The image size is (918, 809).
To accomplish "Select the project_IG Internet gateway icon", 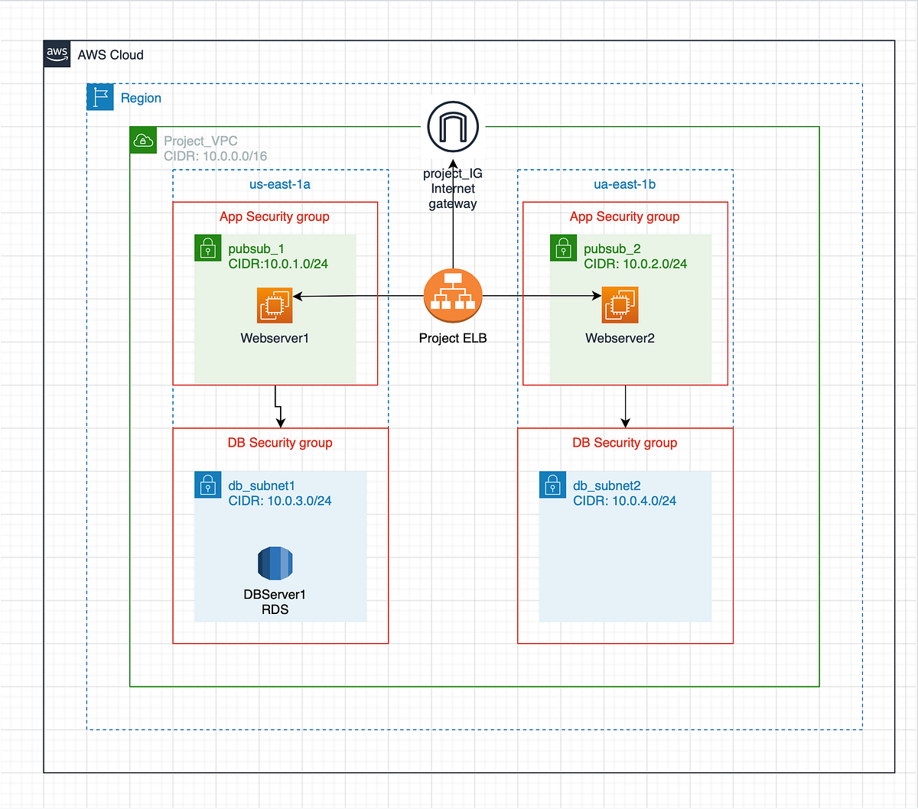I will (x=453, y=128).
